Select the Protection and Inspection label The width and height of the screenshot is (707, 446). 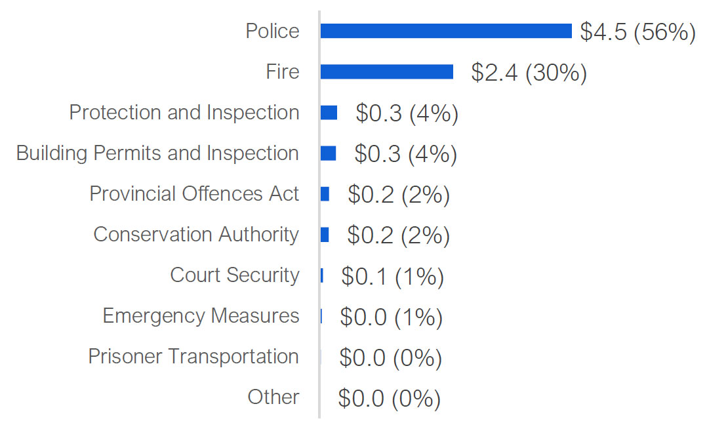(x=184, y=112)
